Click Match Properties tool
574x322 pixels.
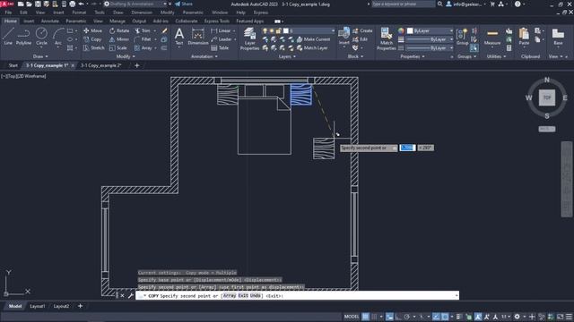pyautogui.click(x=386, y=38)
